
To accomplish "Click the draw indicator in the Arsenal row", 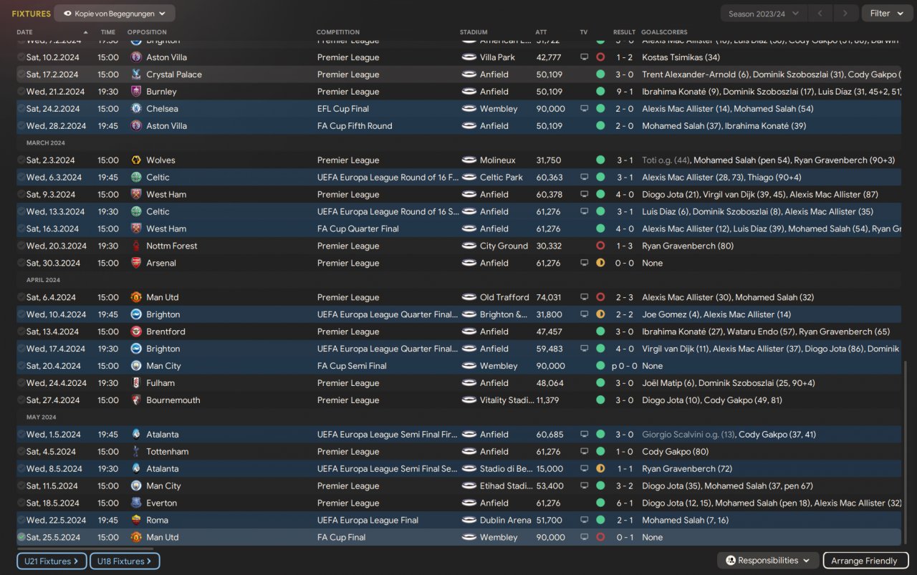I will [x=600, y=264].
